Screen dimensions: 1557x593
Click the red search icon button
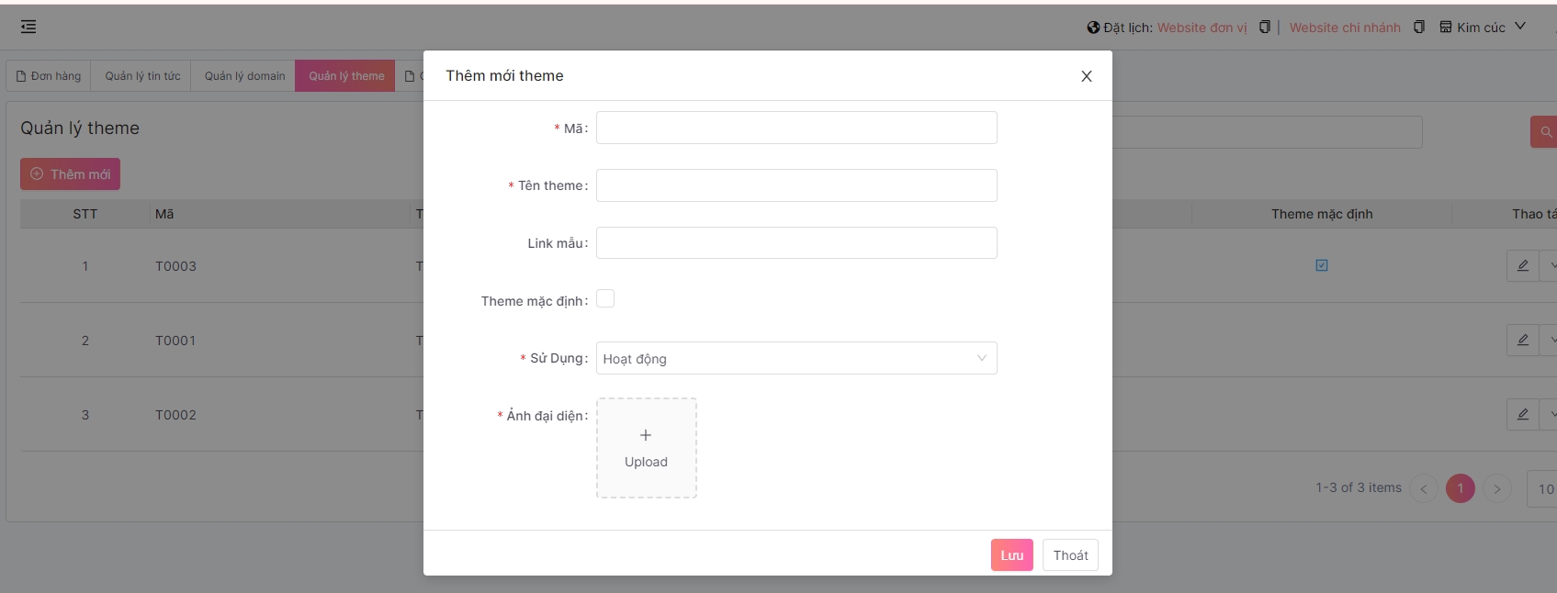(x=1545, y=132)
